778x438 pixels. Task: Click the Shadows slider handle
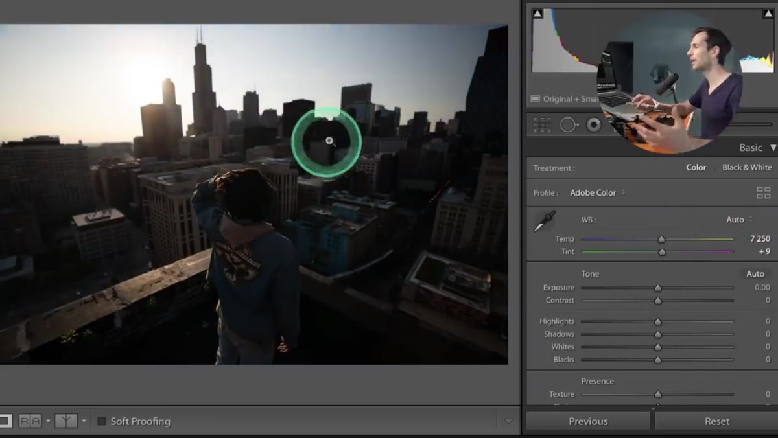pos(658,334)
